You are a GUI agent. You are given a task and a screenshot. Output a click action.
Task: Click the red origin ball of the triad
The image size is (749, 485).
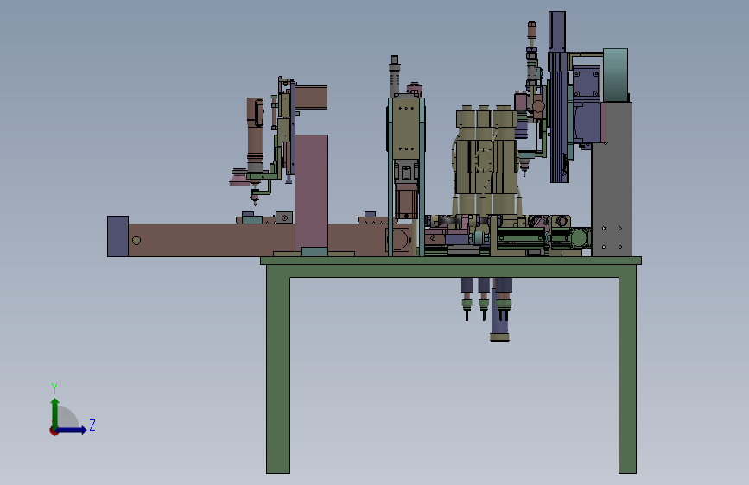54,431
